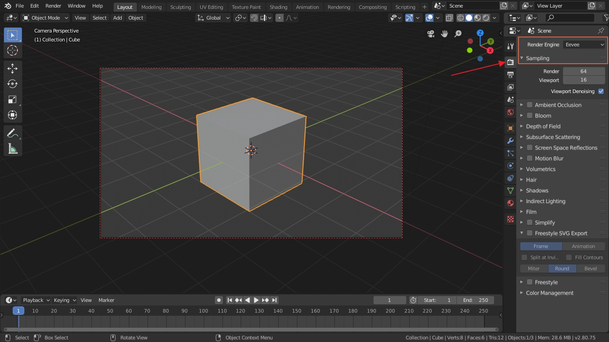609x342 pixels.
Task: Open the Object Mode dropdown
Action: pyautogui.click(x=45, y=18)
